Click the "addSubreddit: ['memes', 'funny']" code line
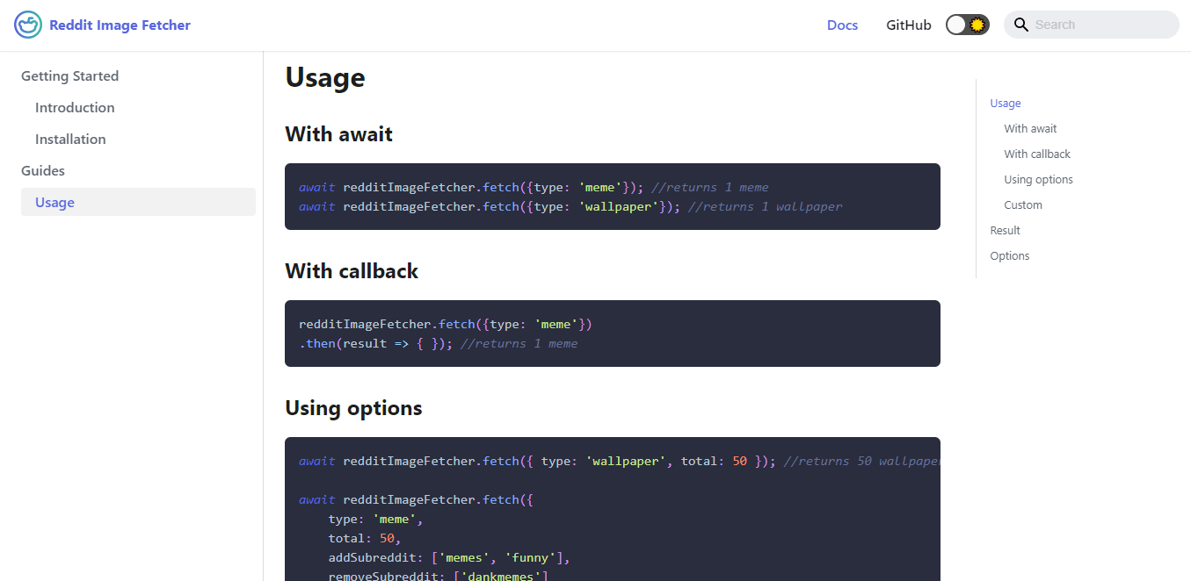The height and width of the screenshot is (581, 1191). pyautogui.click(x=449, y=558)
